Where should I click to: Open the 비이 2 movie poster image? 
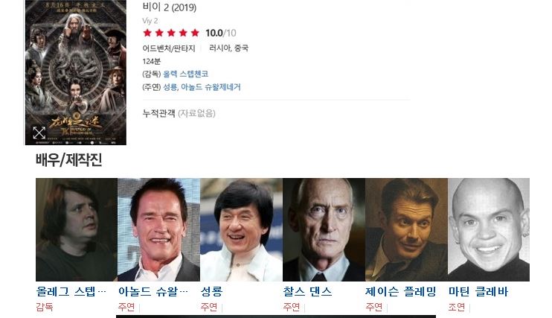click(76, 72)
